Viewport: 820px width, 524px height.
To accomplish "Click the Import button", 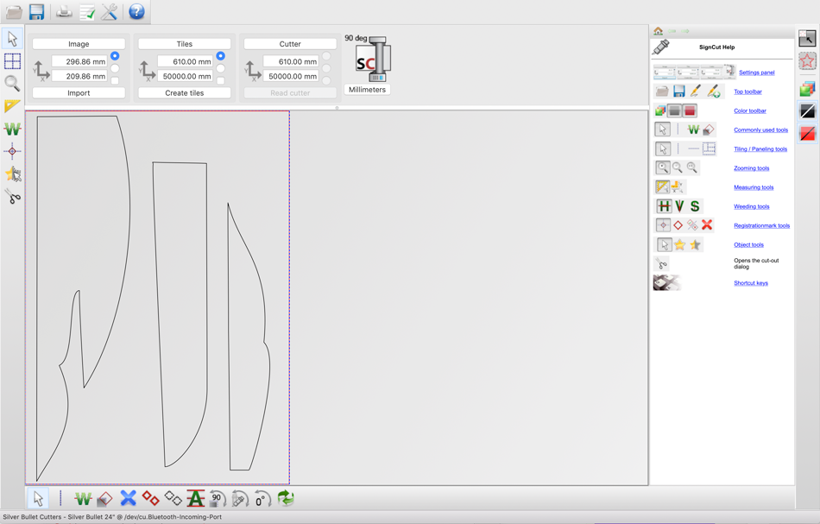I will (79, 92).
